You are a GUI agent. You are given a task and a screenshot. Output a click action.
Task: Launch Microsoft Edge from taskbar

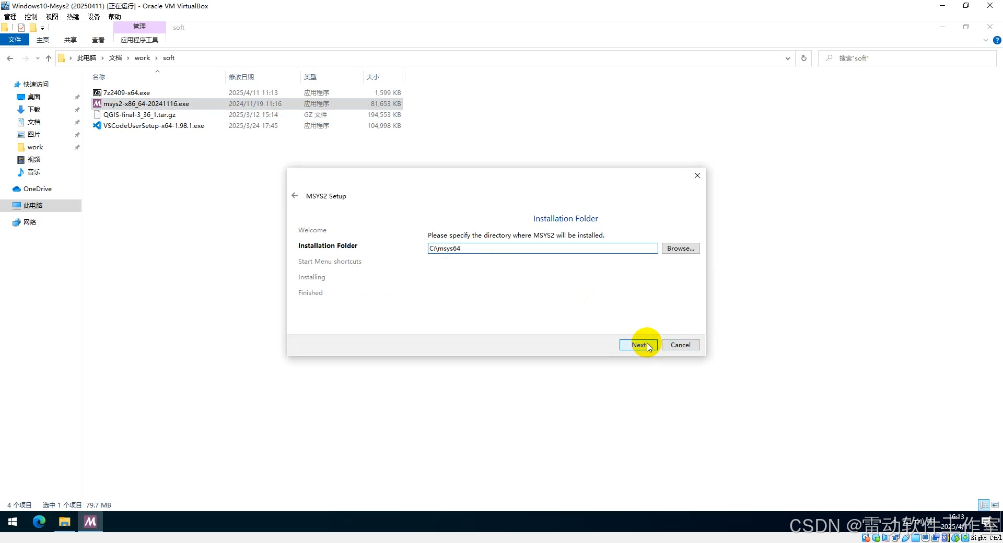39,522
